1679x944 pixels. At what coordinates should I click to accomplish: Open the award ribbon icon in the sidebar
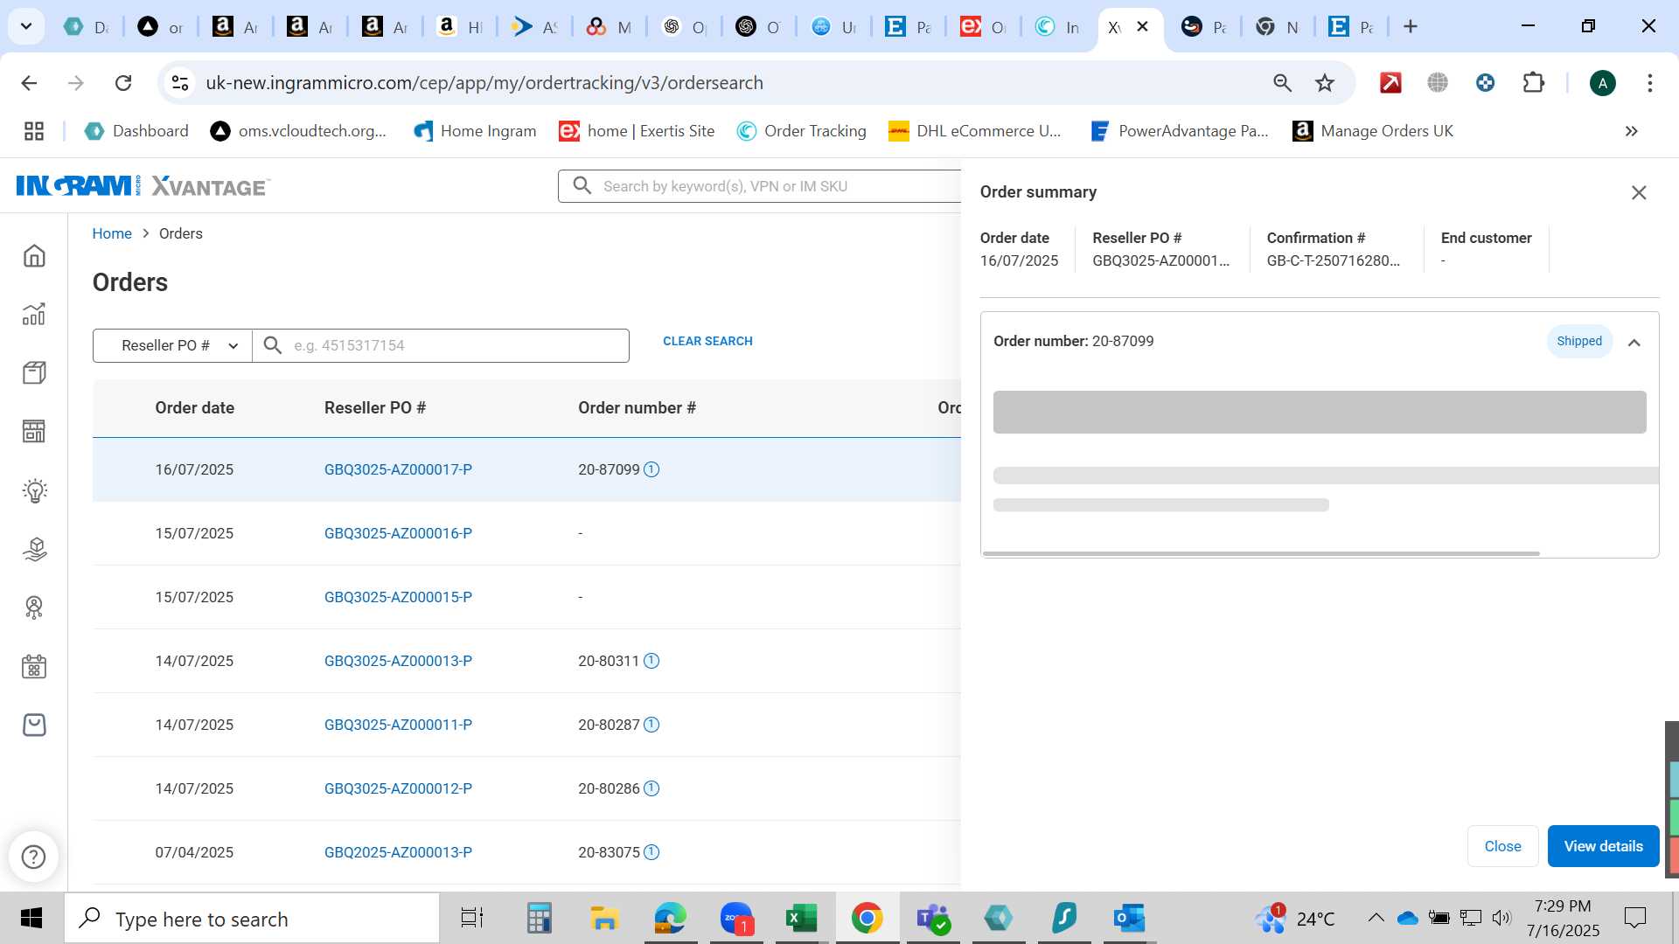(x=34, y=607)
